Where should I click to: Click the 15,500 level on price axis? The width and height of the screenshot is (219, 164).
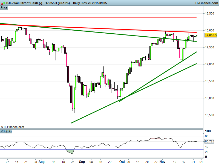(209, 115)
